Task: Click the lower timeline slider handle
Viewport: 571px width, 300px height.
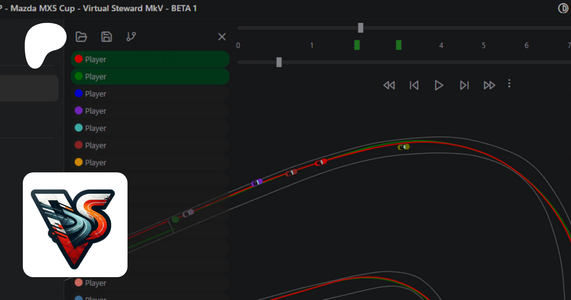Action: coord(279,62)
